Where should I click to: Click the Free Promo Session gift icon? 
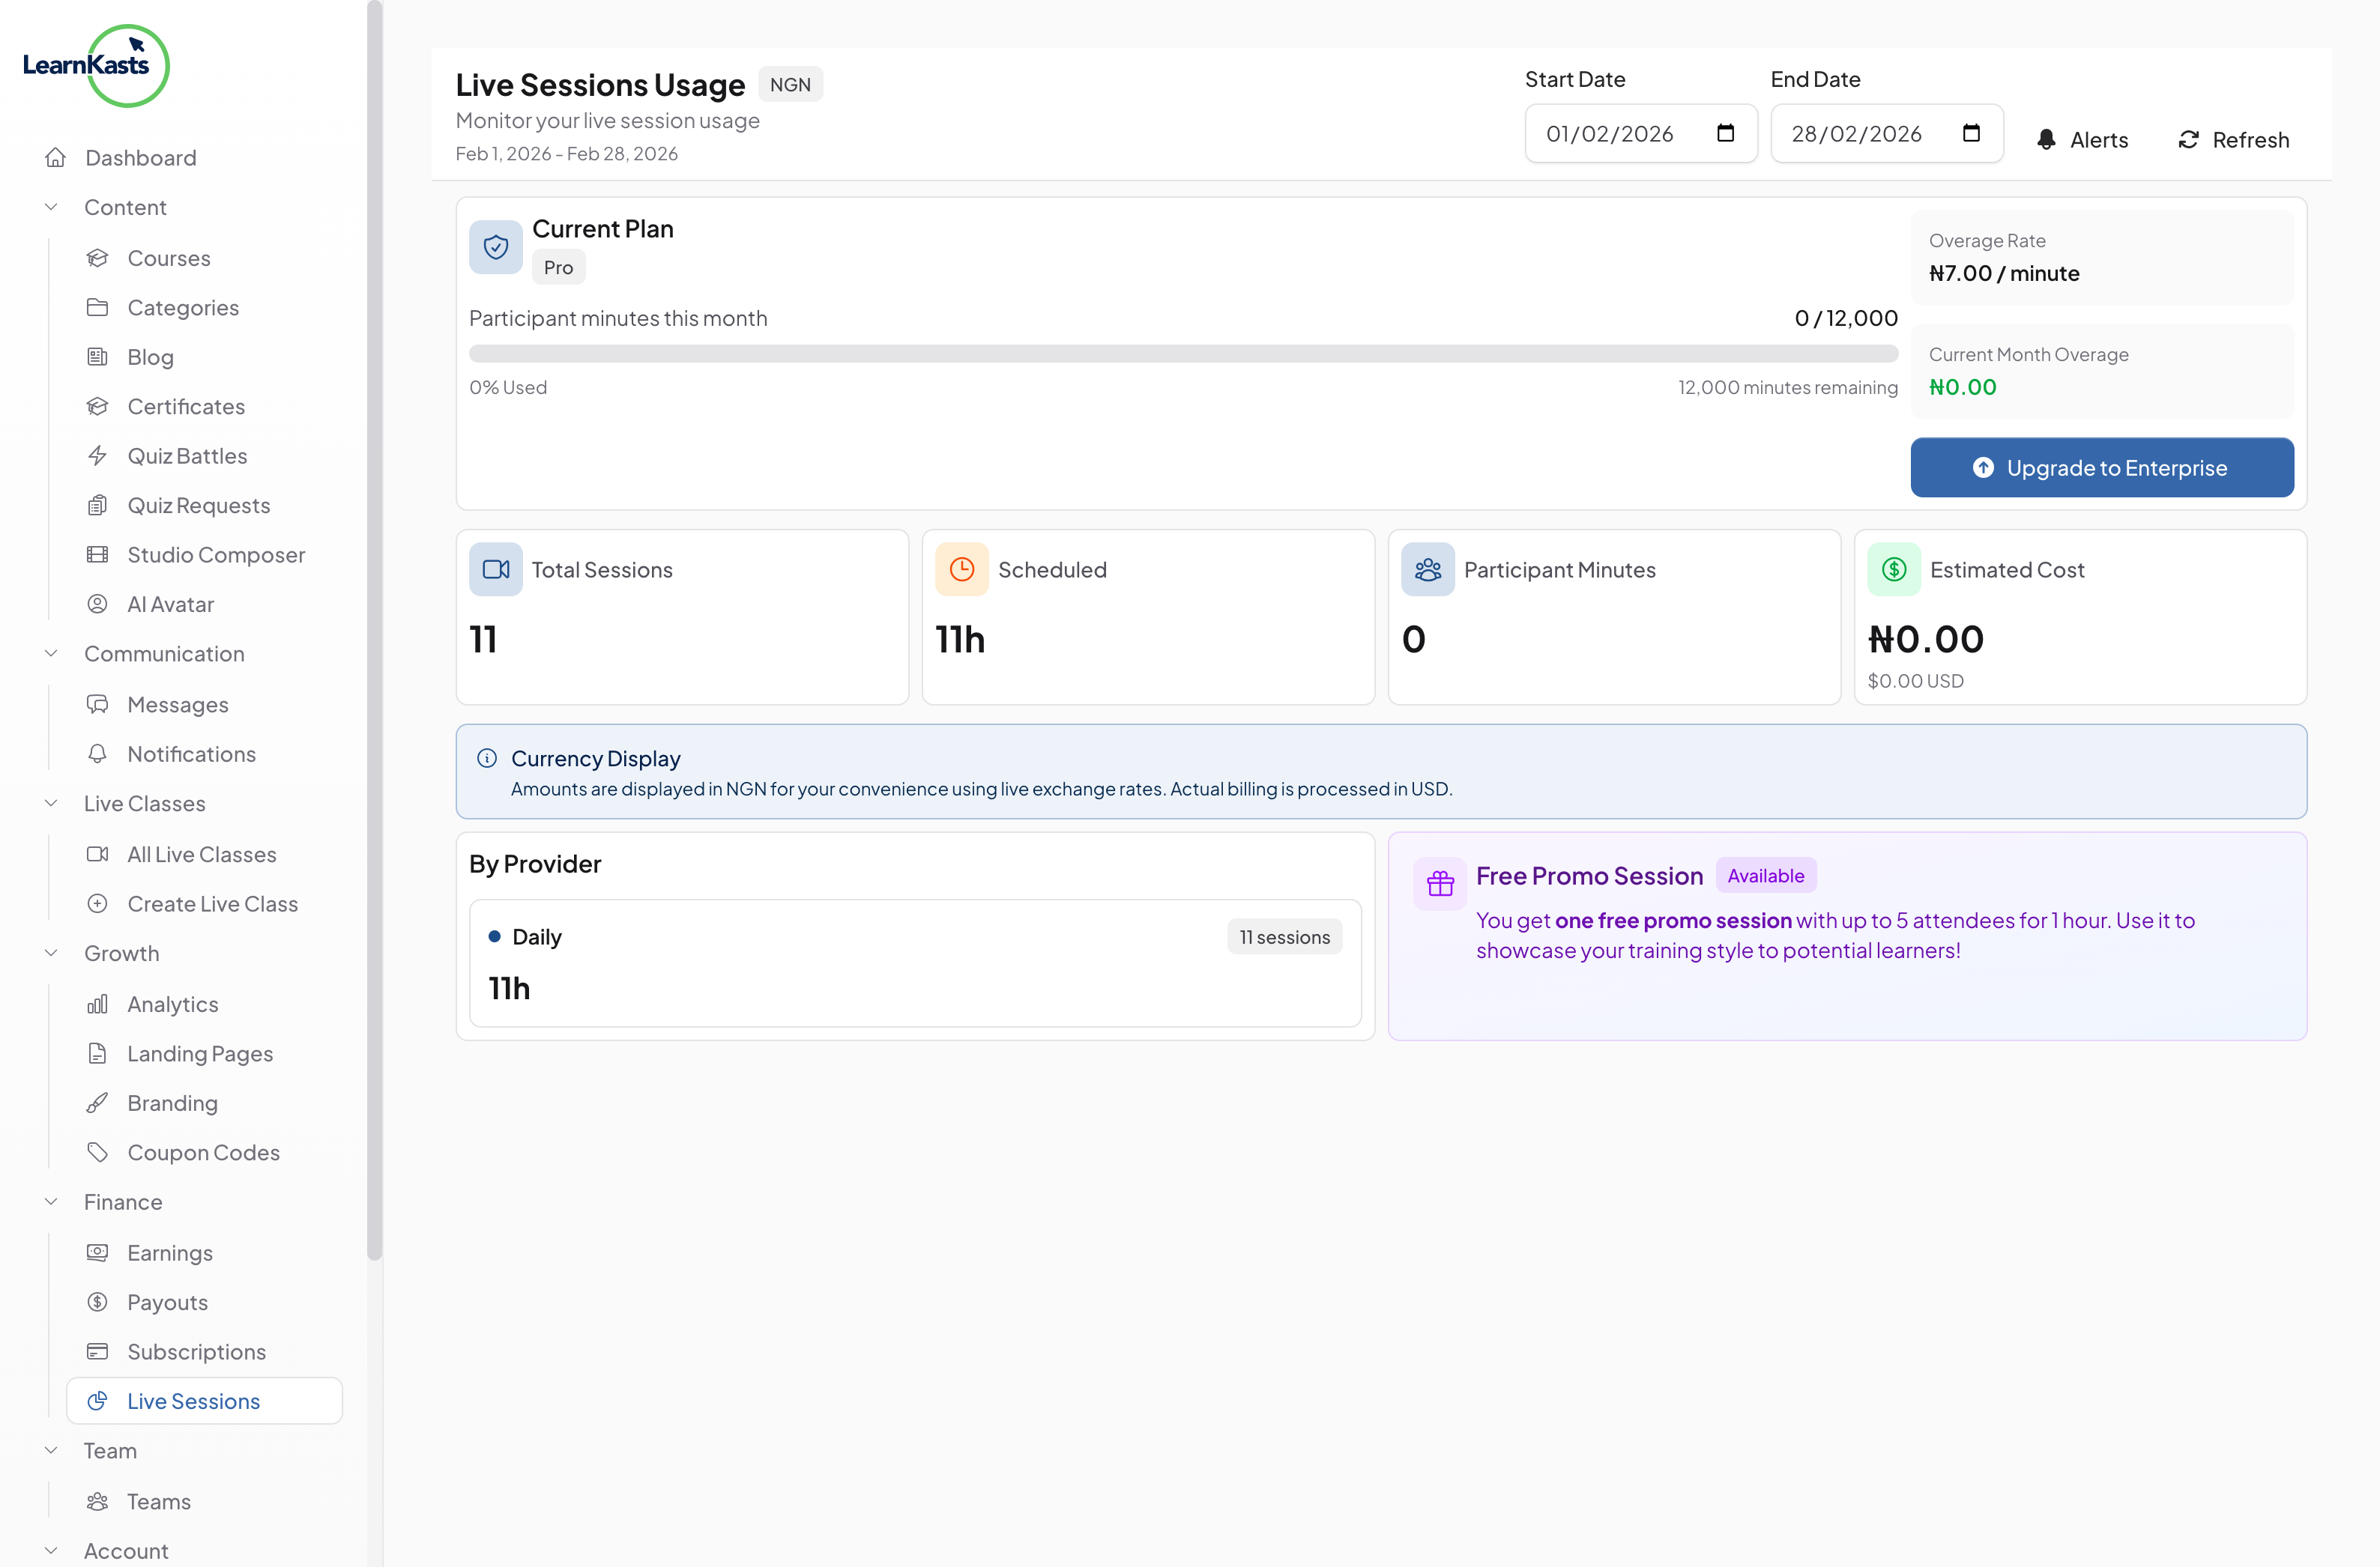pyautogui.click(x=1440, y=883)
